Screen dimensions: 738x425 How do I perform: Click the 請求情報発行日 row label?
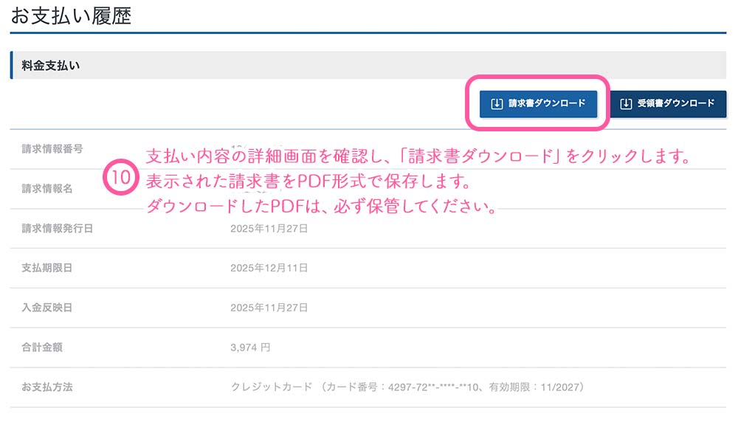pos(58,228)
